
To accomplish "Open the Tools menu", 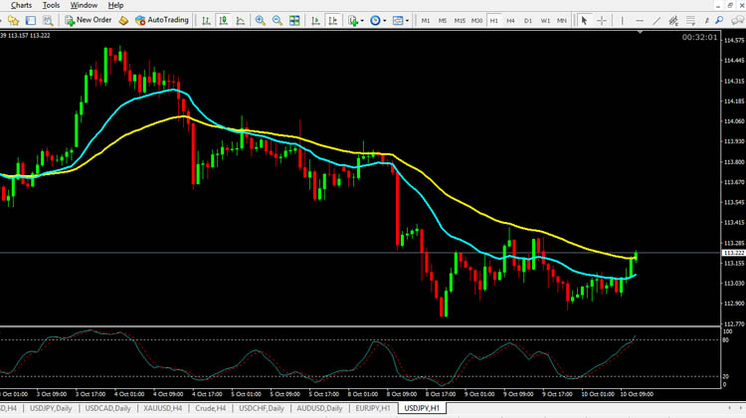I will click(51, 5).
